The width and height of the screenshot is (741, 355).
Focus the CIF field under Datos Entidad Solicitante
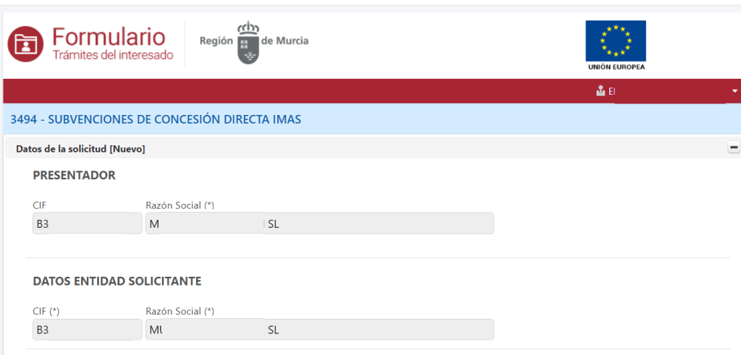point(88,330)
